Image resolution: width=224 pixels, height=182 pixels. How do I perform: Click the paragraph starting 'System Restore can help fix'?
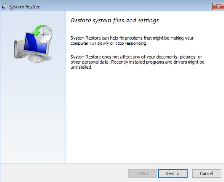(x=132, y=41)
